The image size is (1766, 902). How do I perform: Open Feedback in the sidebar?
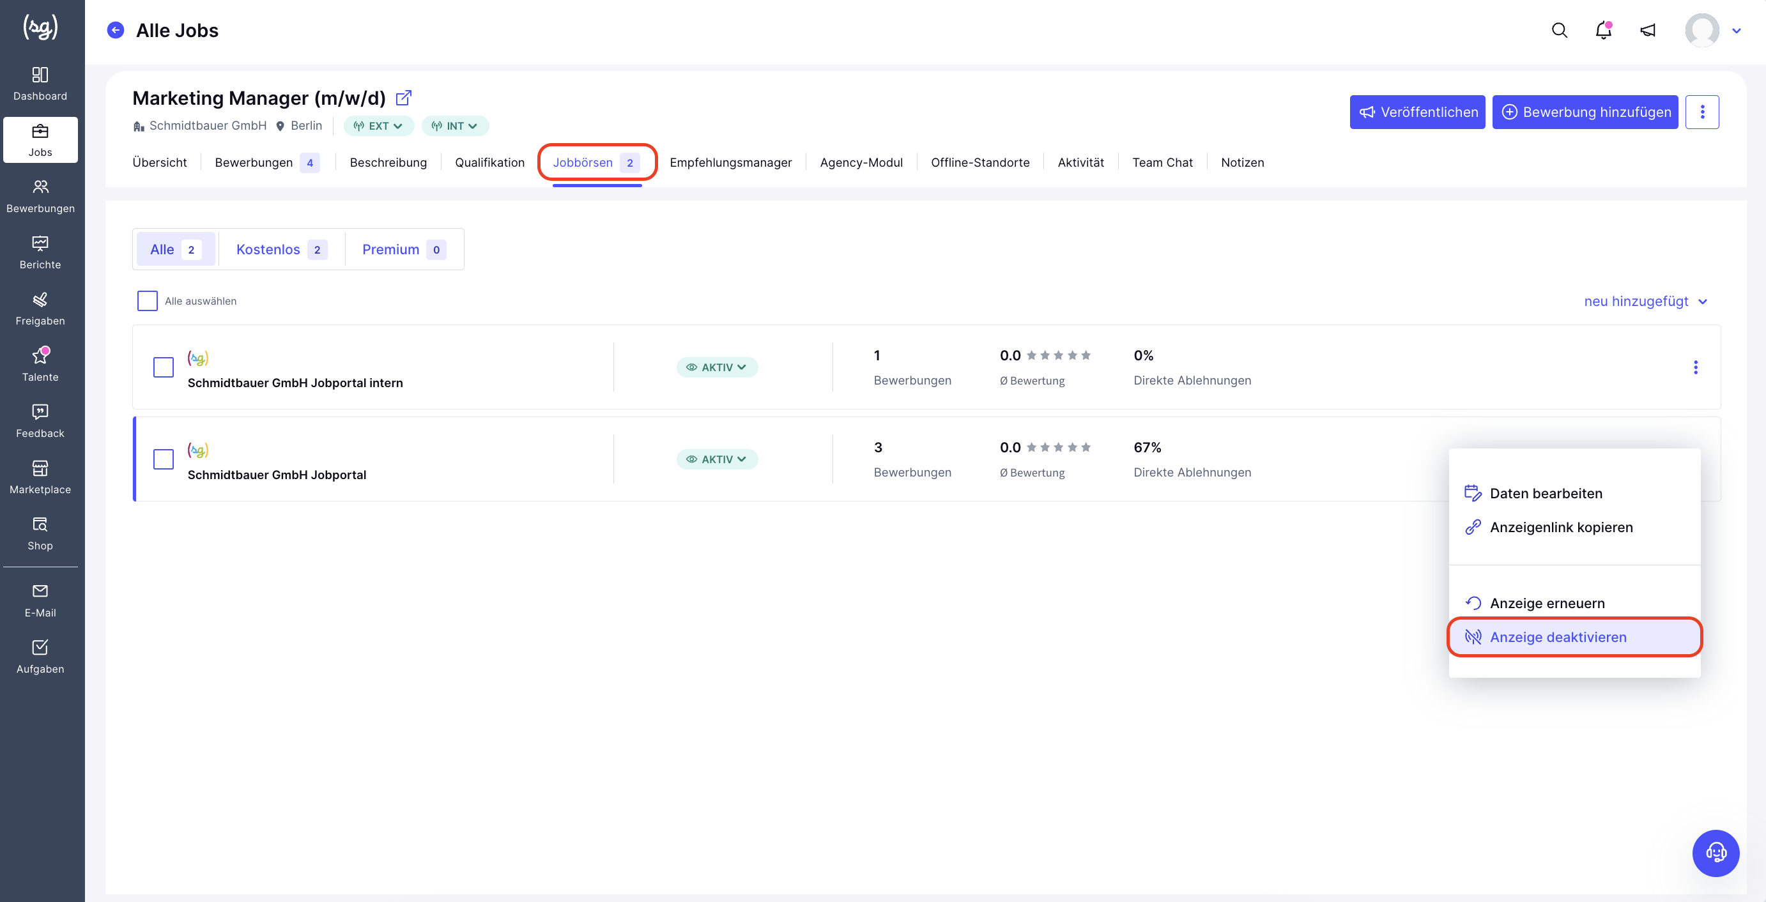pos(40,421)
